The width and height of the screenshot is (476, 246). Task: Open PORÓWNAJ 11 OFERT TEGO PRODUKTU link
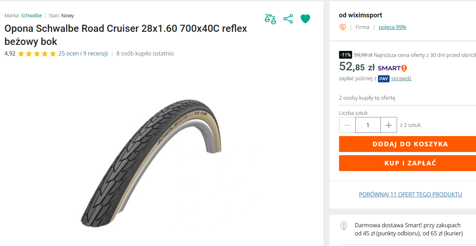coord(411,194)
